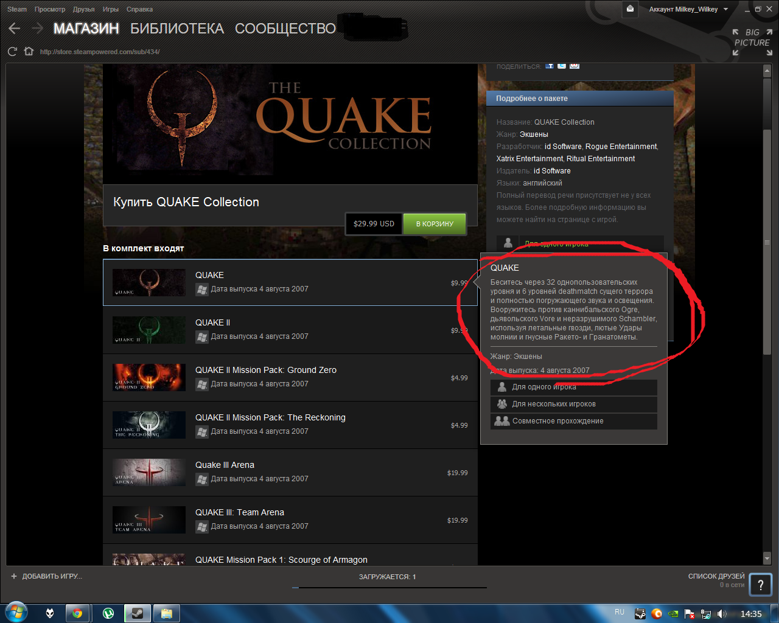Open the Экшены genre link in package details
The image size is (779, 623).
[534, 134]
